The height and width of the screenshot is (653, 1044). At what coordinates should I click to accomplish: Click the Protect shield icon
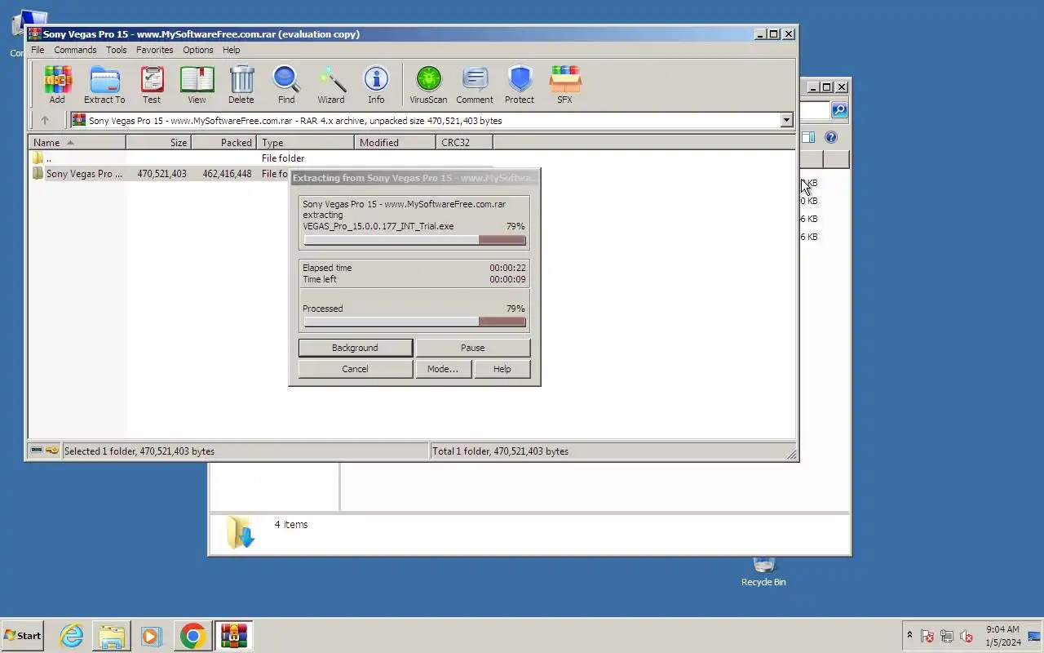pos(520,85)
